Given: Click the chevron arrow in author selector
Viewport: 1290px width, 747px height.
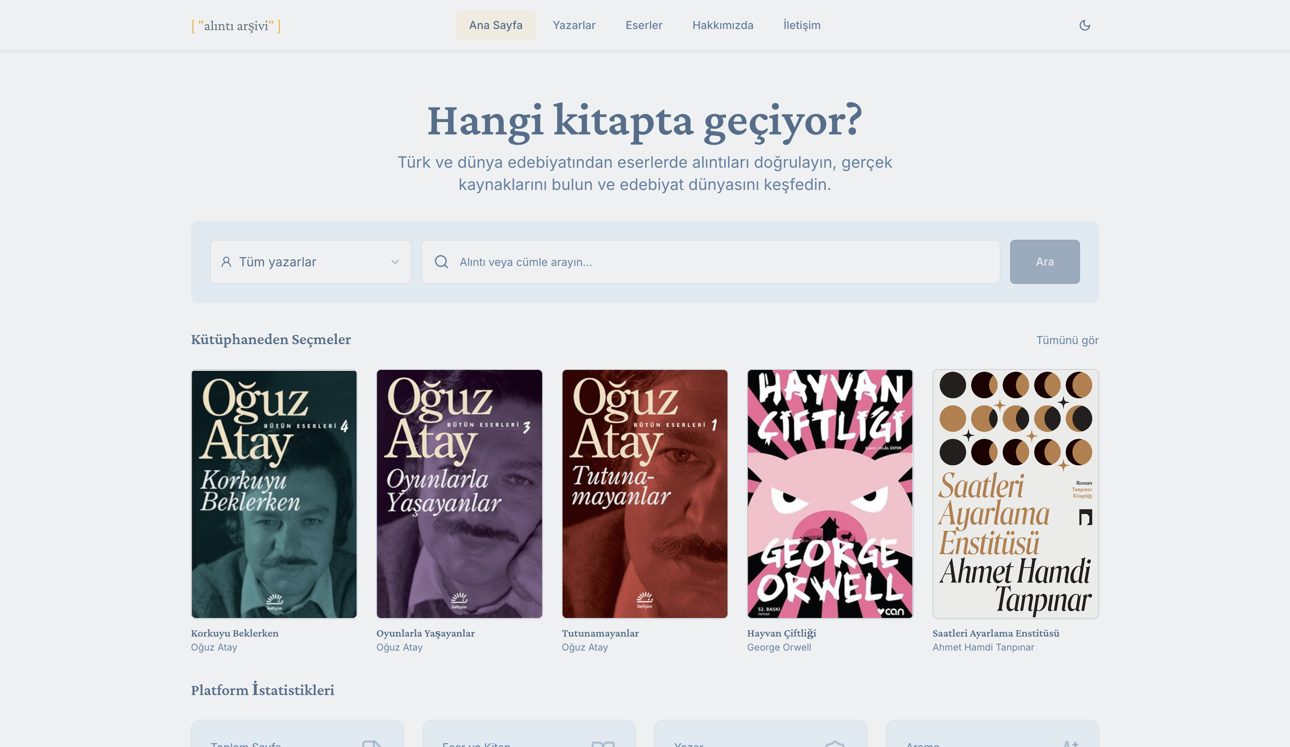Looking at the screenshot, I should (395, 262).
